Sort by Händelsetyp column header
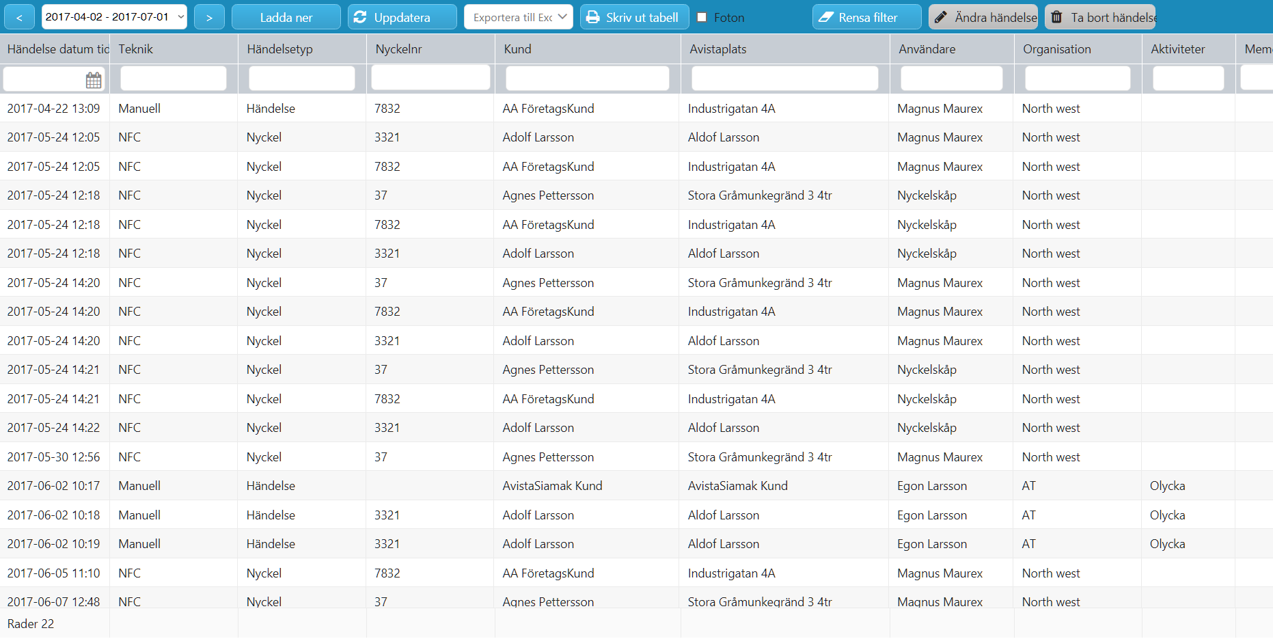 tap(302, 49)
